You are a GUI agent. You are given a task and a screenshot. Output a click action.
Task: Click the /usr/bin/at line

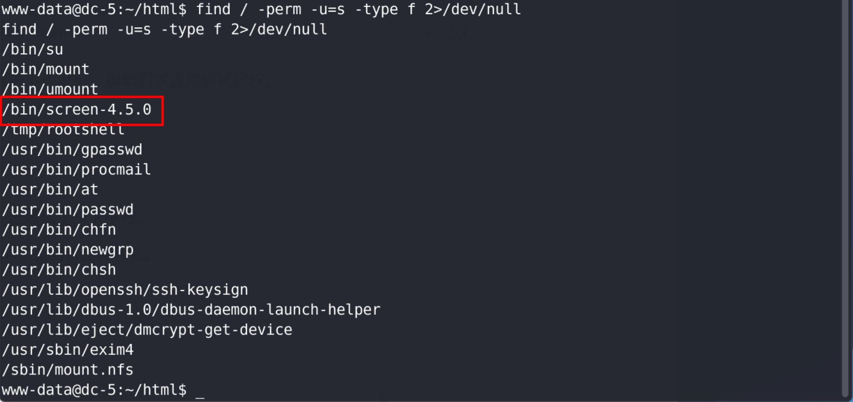pyautogui.click(x=50, y=190)
